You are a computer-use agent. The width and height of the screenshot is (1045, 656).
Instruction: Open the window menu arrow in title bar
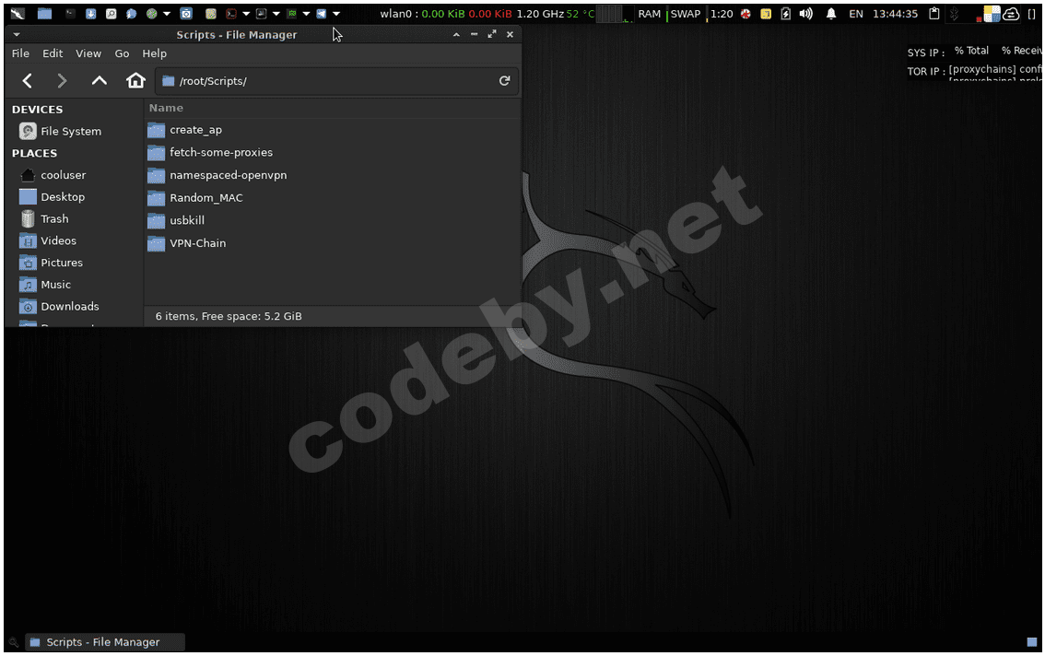pos(16,35)
